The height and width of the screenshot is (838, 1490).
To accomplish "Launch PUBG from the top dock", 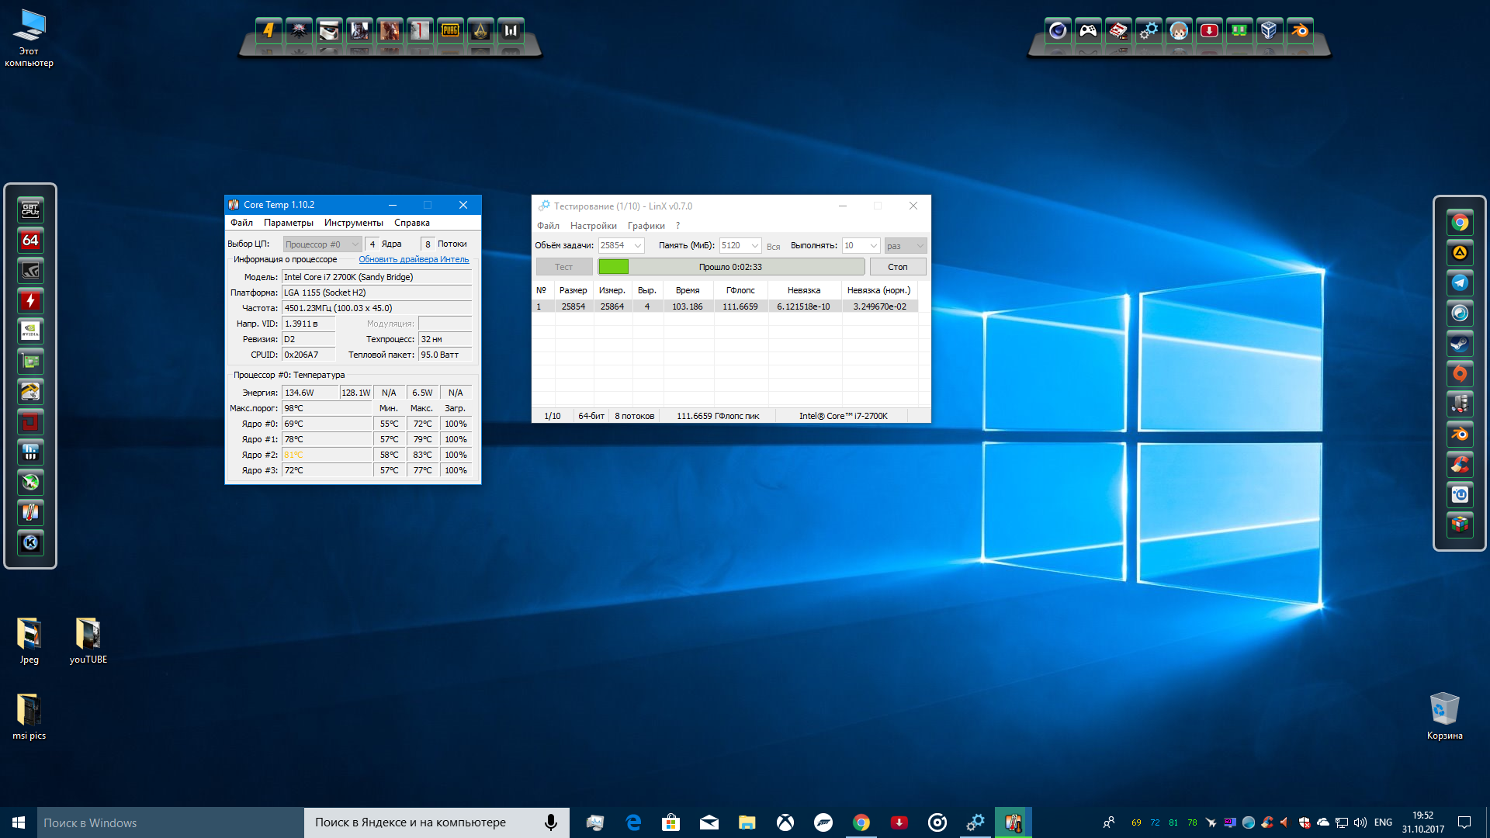I will pos(450,31).
